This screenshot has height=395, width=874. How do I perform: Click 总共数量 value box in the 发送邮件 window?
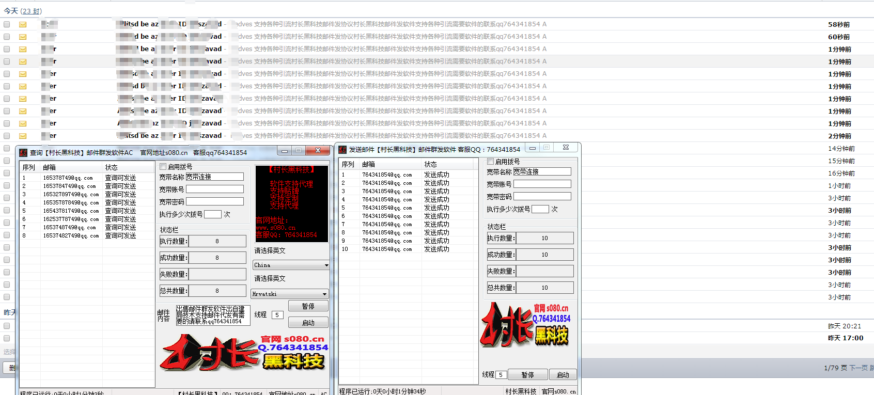coord(544,288)
